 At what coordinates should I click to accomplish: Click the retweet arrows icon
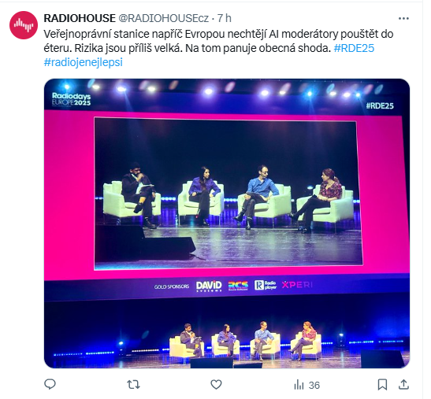133,385
